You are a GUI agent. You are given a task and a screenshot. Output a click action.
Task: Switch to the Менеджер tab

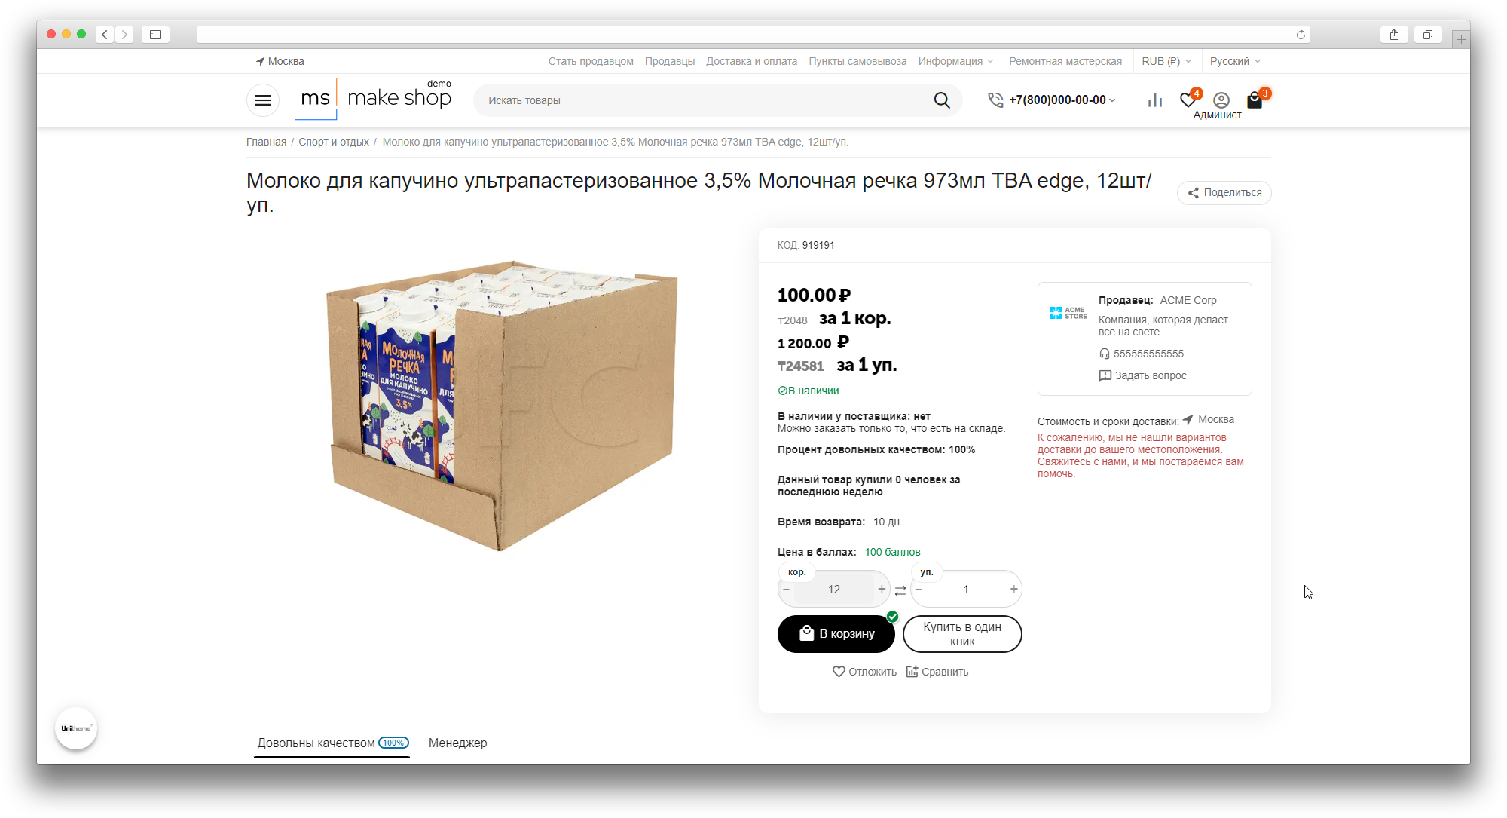pyautogui.click(x=458, y=743)
